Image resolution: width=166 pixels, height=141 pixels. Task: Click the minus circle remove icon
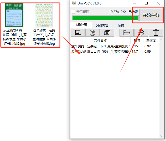click(141, 33)
